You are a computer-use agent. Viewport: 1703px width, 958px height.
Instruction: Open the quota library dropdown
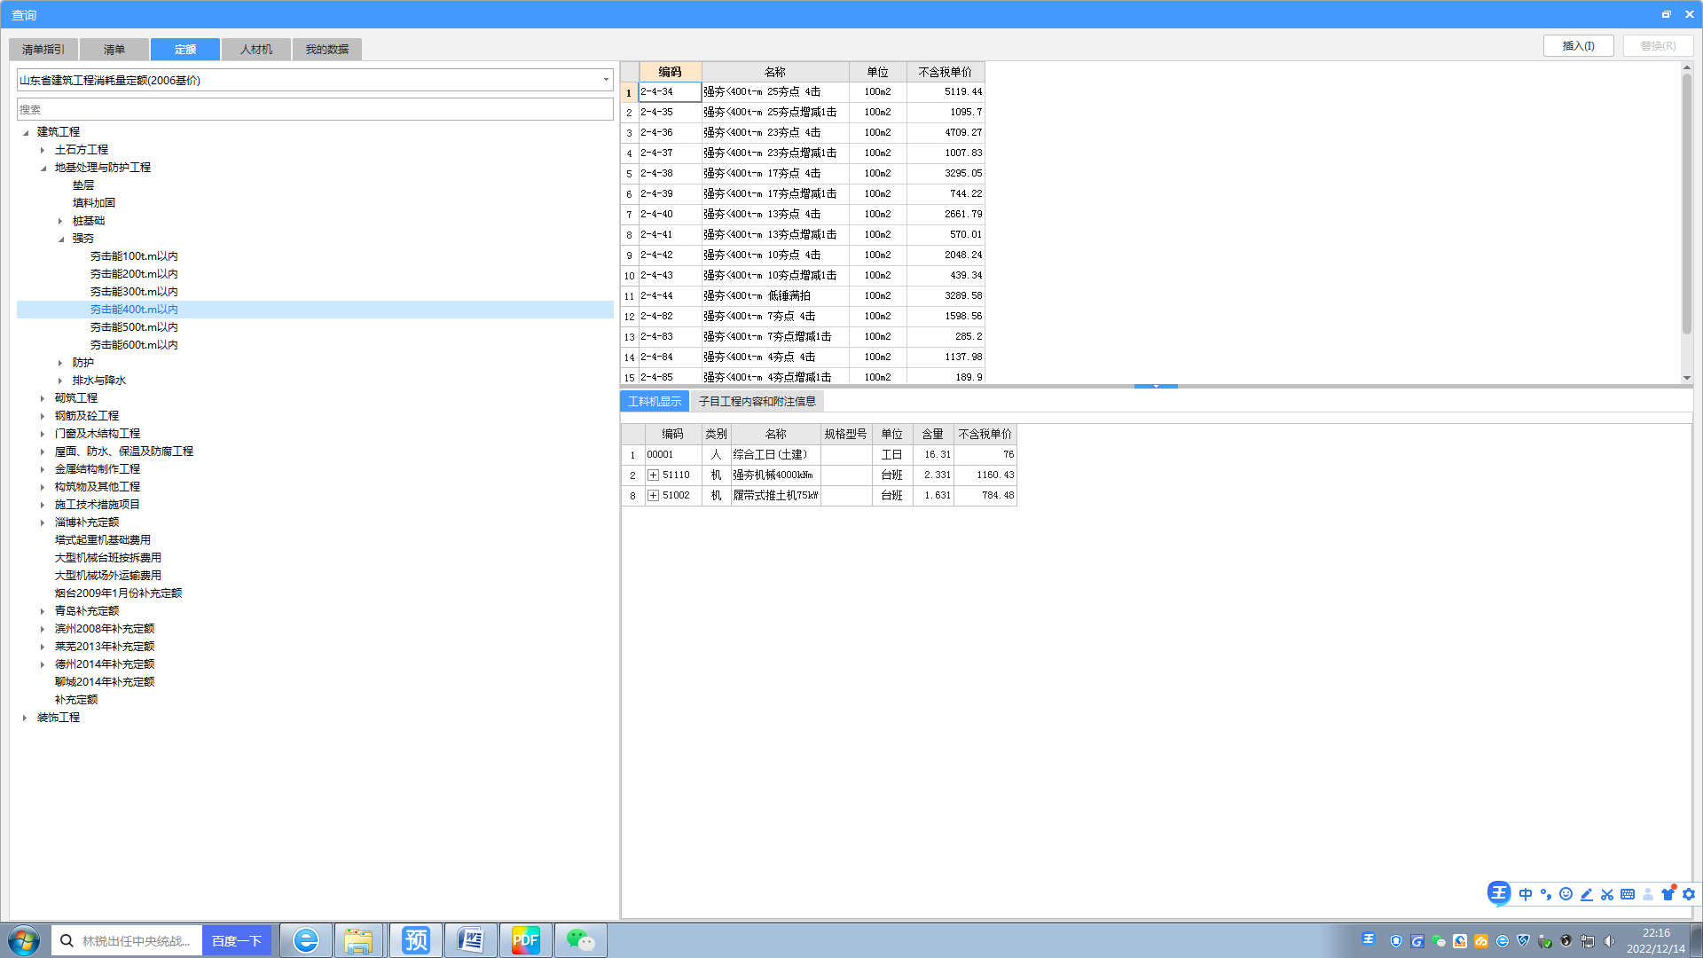pyautogui.click(x=606, y=80)
